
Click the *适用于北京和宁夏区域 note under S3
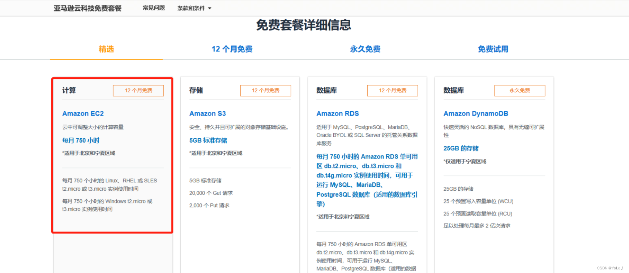pyautogui.click(x=216, y=153)
